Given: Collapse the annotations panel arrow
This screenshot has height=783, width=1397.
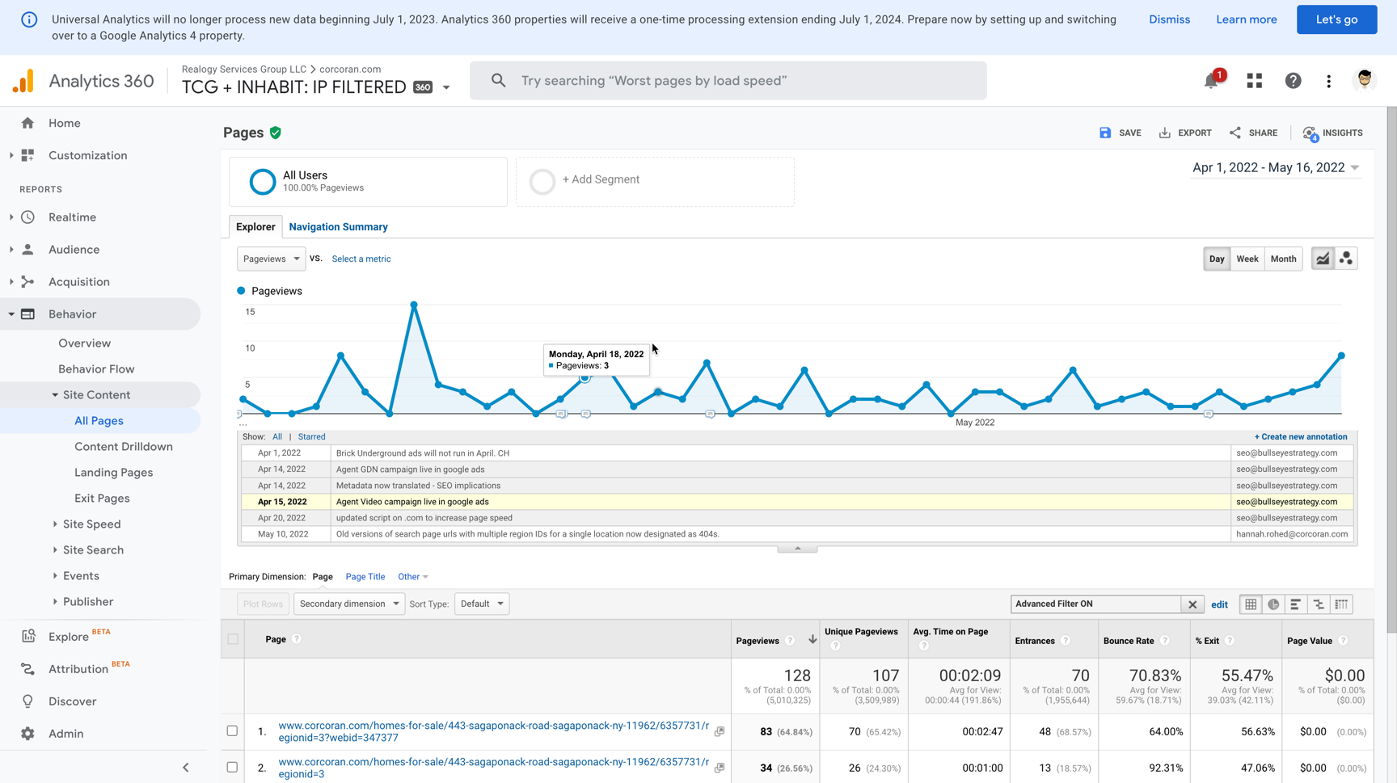Looking at the screenshot, I should [797, 549].
